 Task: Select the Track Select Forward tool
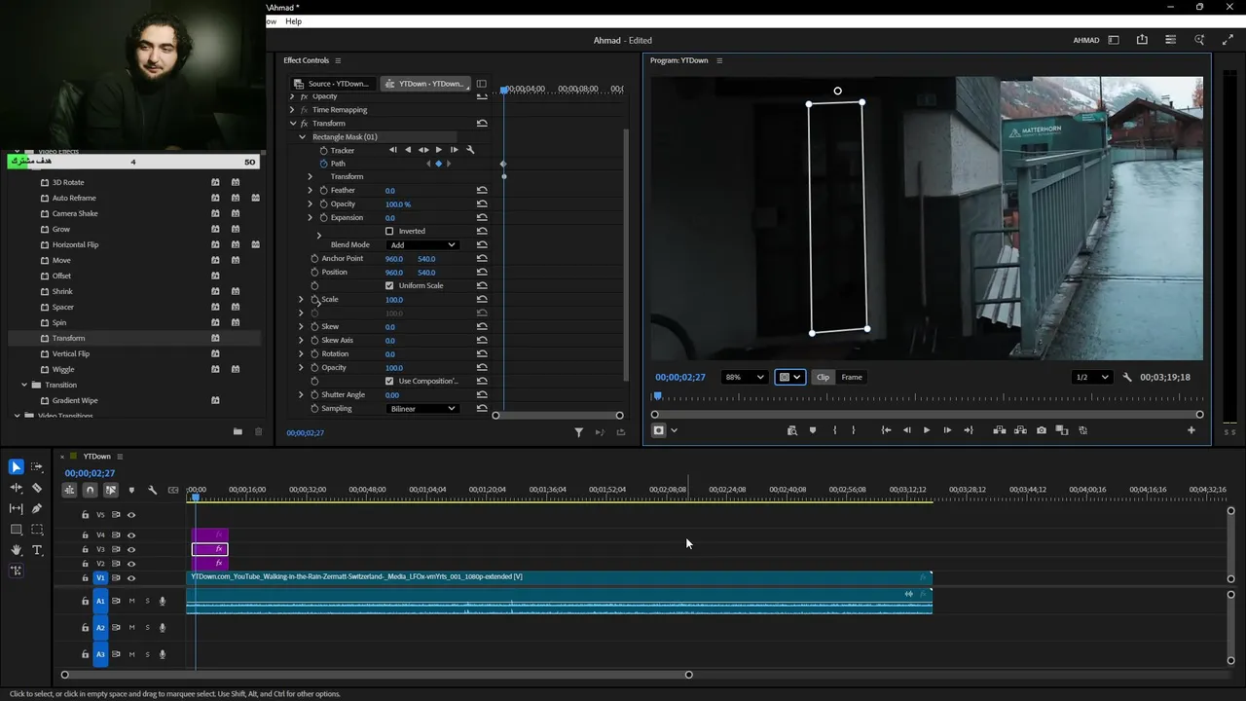[x=37, y=467]
